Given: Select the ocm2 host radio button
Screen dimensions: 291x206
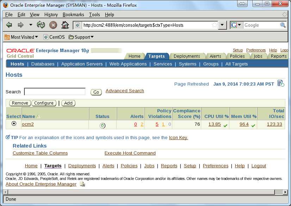Looking at the screenshot, I should 14,124.
